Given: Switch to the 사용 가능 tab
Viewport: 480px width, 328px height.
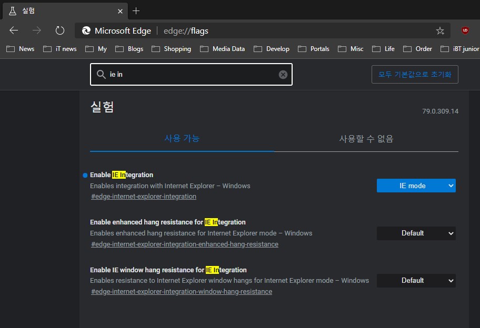Looking at the screenshot, I should tap(182, 138).
